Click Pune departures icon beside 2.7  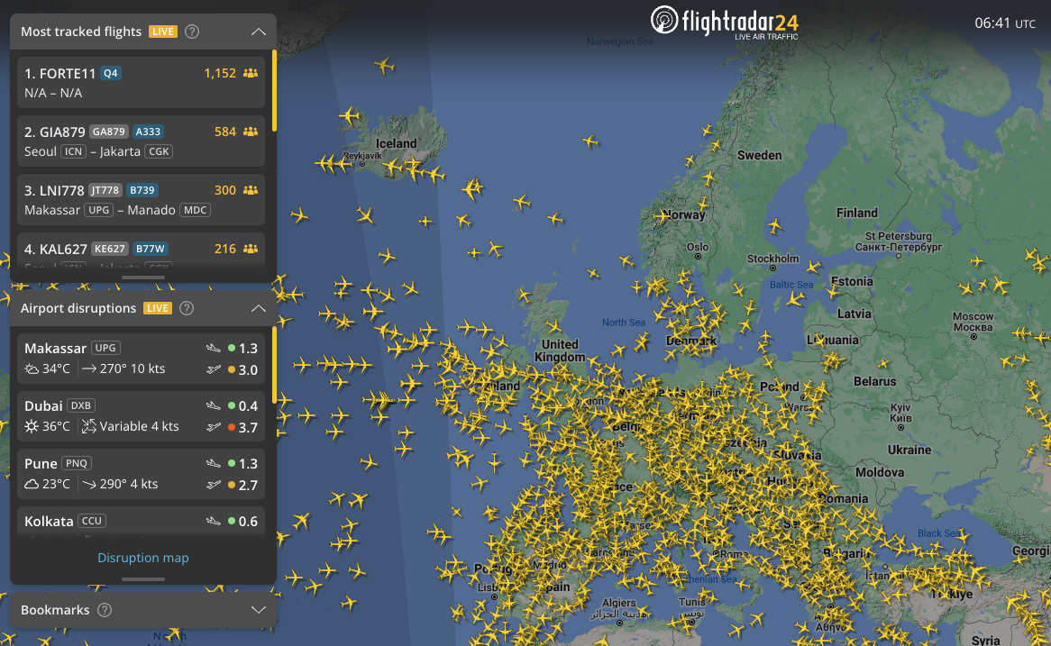point(213,485)
